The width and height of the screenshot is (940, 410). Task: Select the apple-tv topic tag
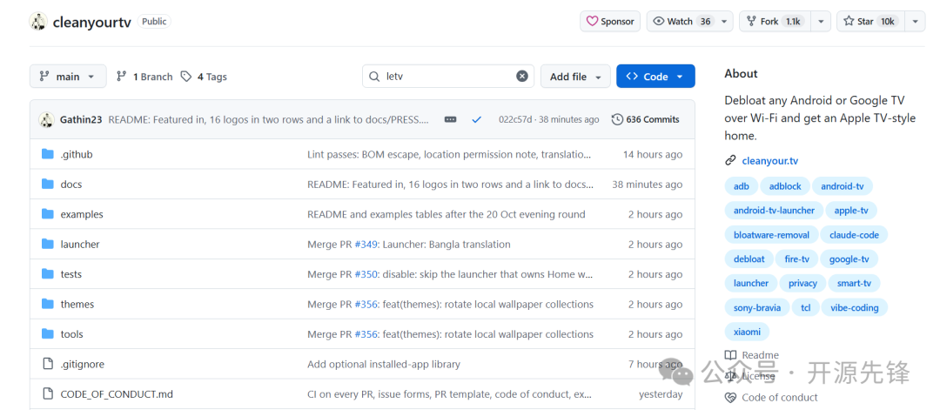click(851, 211)
